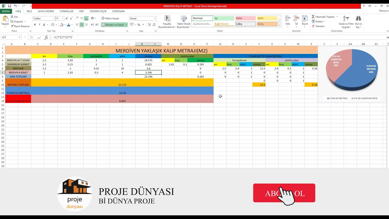
Task: Click the borders grid icon
Action: click(53, 25)
